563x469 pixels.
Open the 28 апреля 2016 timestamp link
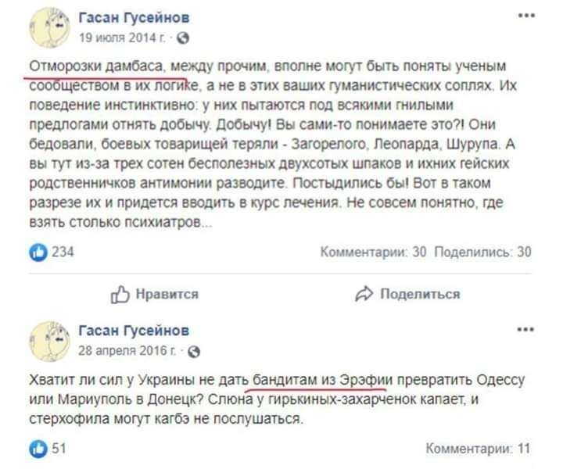(x=127, y=351)
